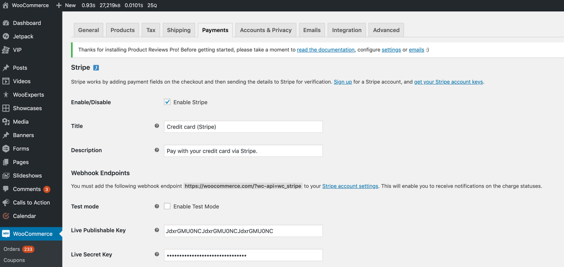
Task: Click the Videos icon in sidebar
Action: coord(6,81)
